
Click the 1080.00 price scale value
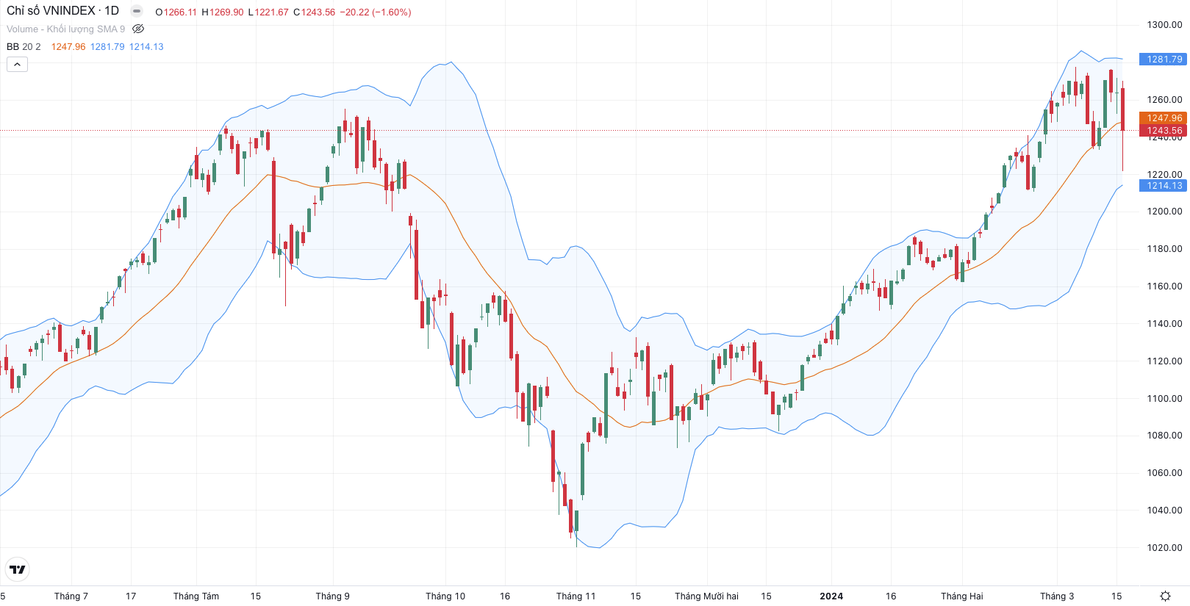(x=1164, y=435)
